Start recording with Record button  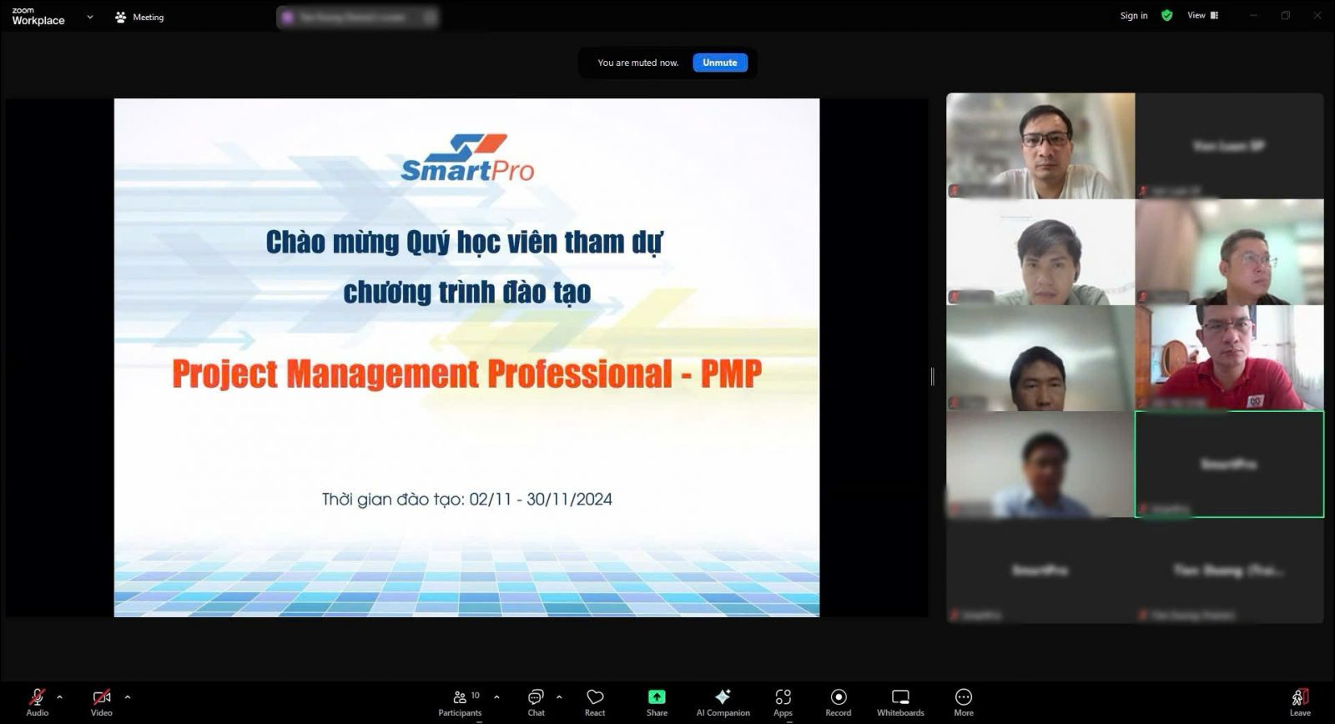point(839,702)
